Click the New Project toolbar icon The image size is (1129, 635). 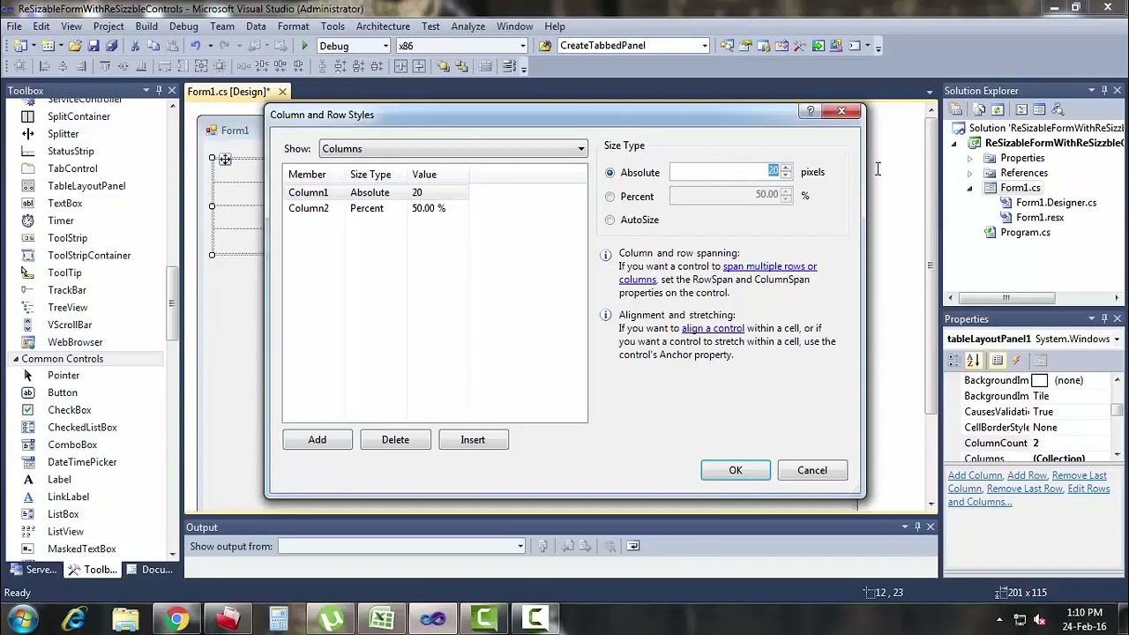pos(20,46)
